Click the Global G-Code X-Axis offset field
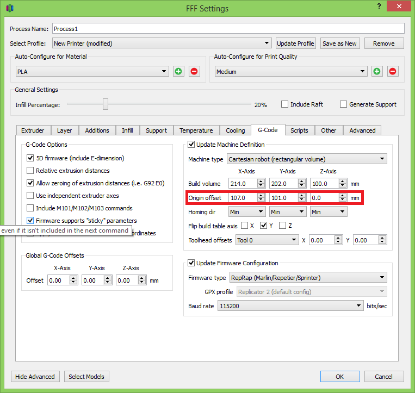415x393 pixels. (x=63, y=280)
